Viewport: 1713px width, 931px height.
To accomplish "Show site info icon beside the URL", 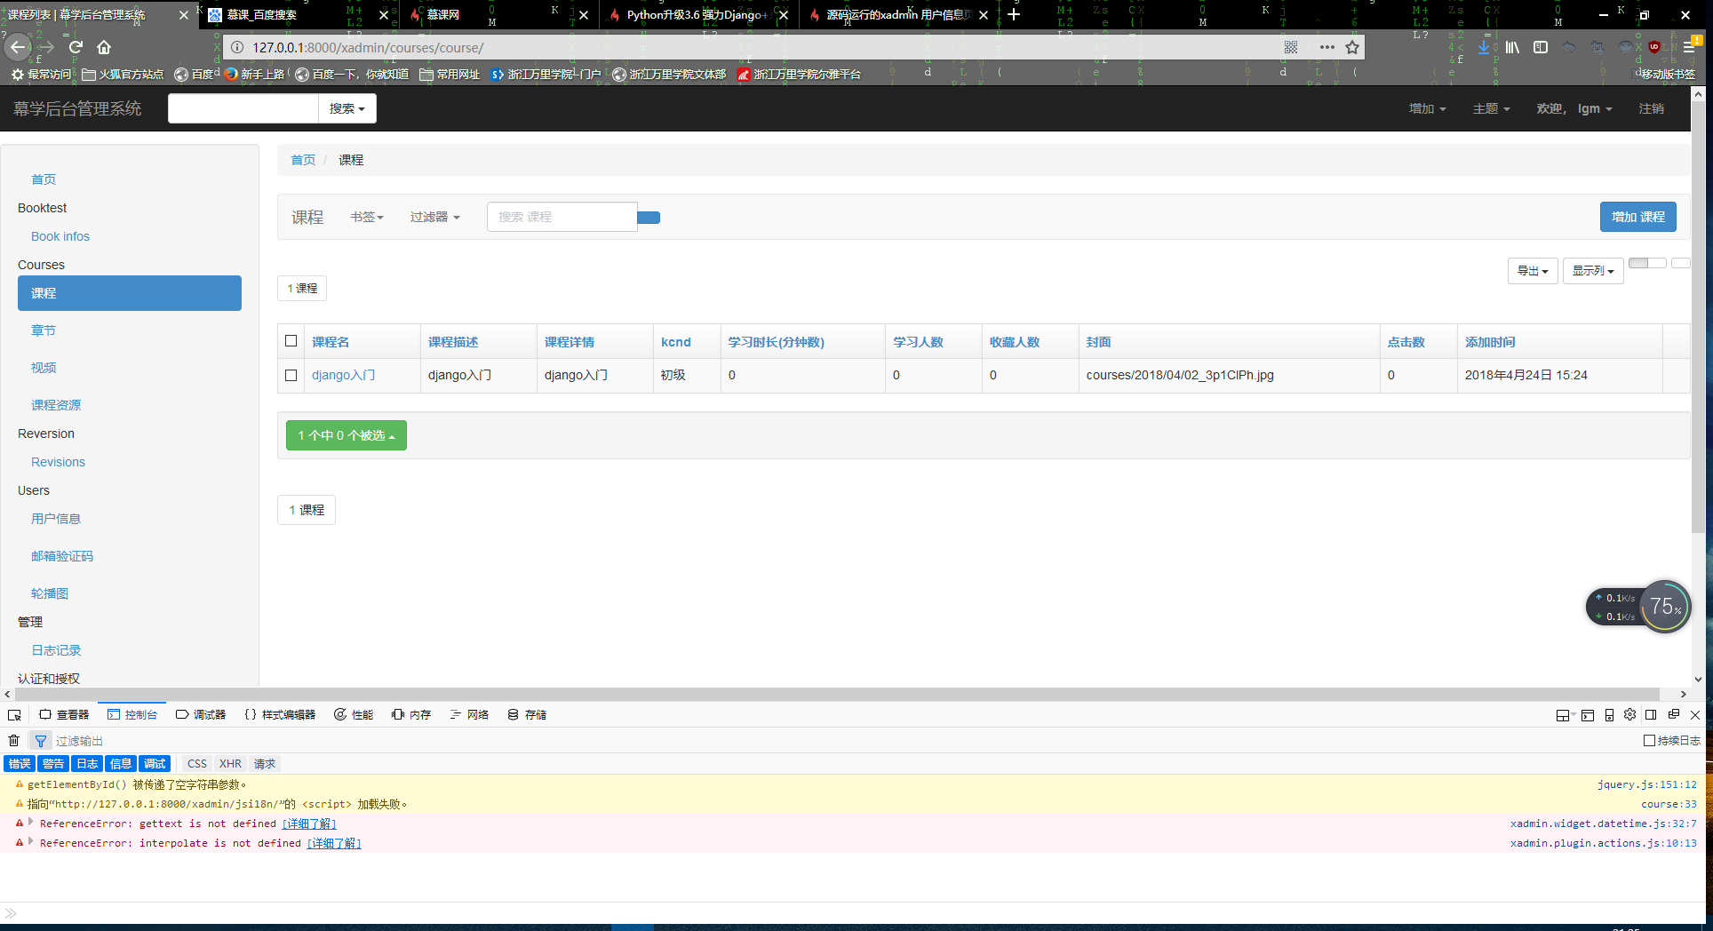I will (x=237, y=47).
